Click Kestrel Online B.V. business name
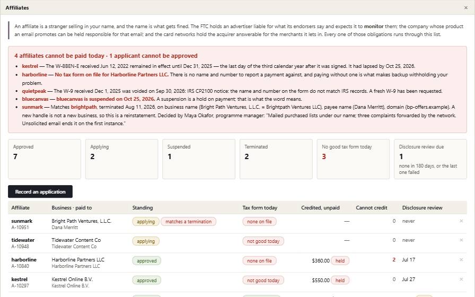This screenshot has width=475, height=297. (72, 279)
